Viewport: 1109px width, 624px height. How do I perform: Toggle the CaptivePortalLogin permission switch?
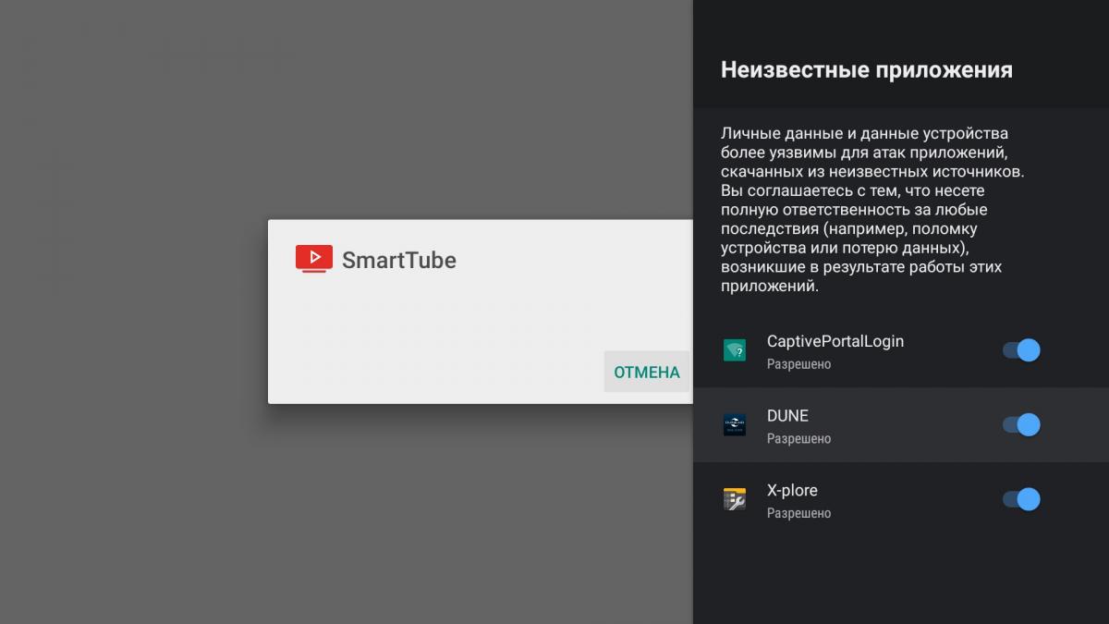click(x=1021, y=350)
